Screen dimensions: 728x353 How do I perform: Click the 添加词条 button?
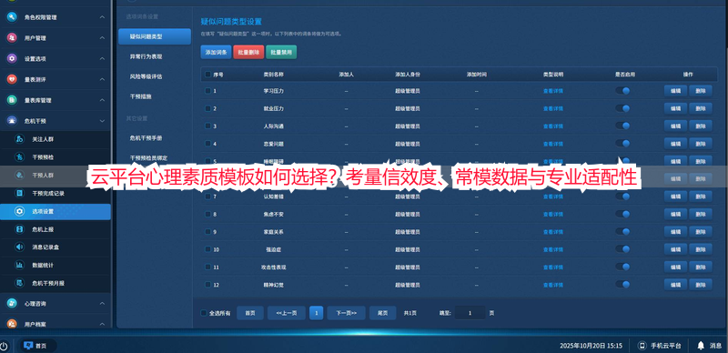tap(216, 53)
